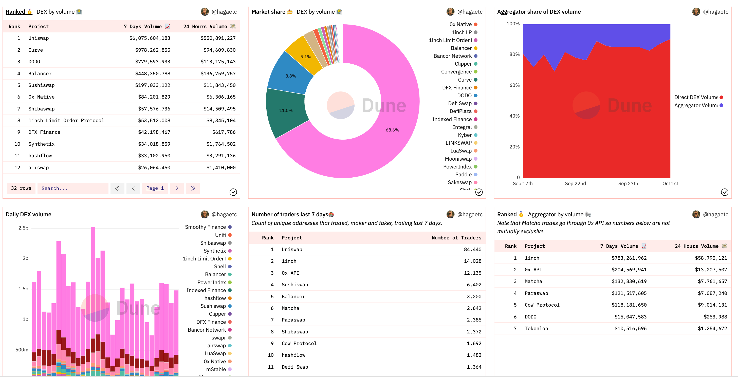Sort traders table by Number of Traders
Image resolution: width=738 pixels, height=377 pixels.
[456, 238]
